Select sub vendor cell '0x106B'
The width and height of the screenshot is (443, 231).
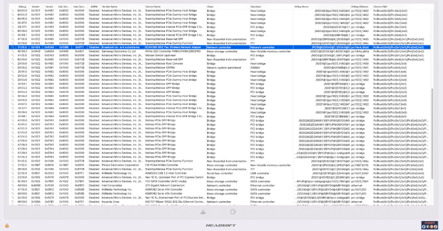[64, 48]
